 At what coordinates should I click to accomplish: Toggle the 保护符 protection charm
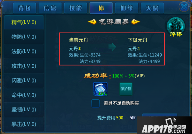(x=126, y=89)
